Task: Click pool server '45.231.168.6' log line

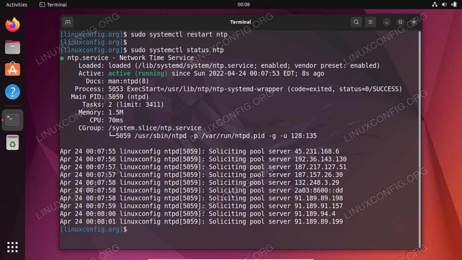Action: pyautogui.click(x=199, y=151)
